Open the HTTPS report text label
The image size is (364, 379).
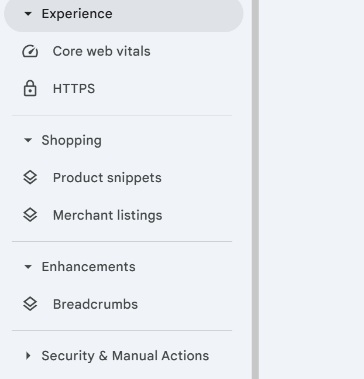[x=74, y=89]
